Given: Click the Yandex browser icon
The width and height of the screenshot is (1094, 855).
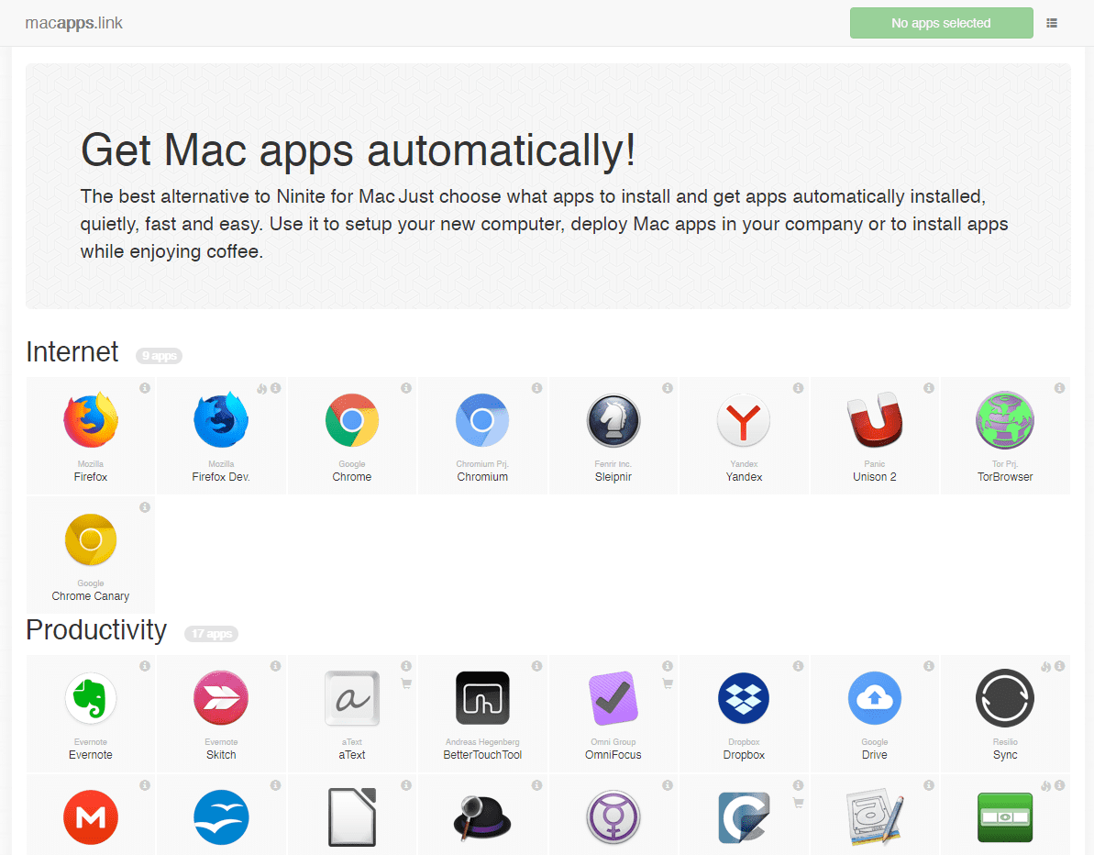Looking at the screenshot, I should click(744, 421).
